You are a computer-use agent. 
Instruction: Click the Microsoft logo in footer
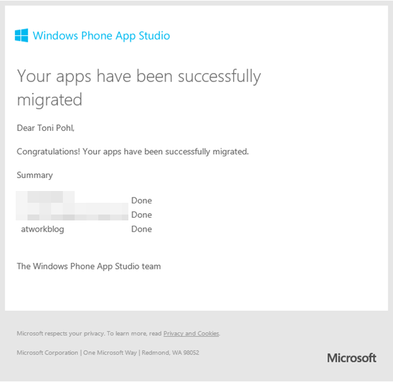click(x=352, y=358)
